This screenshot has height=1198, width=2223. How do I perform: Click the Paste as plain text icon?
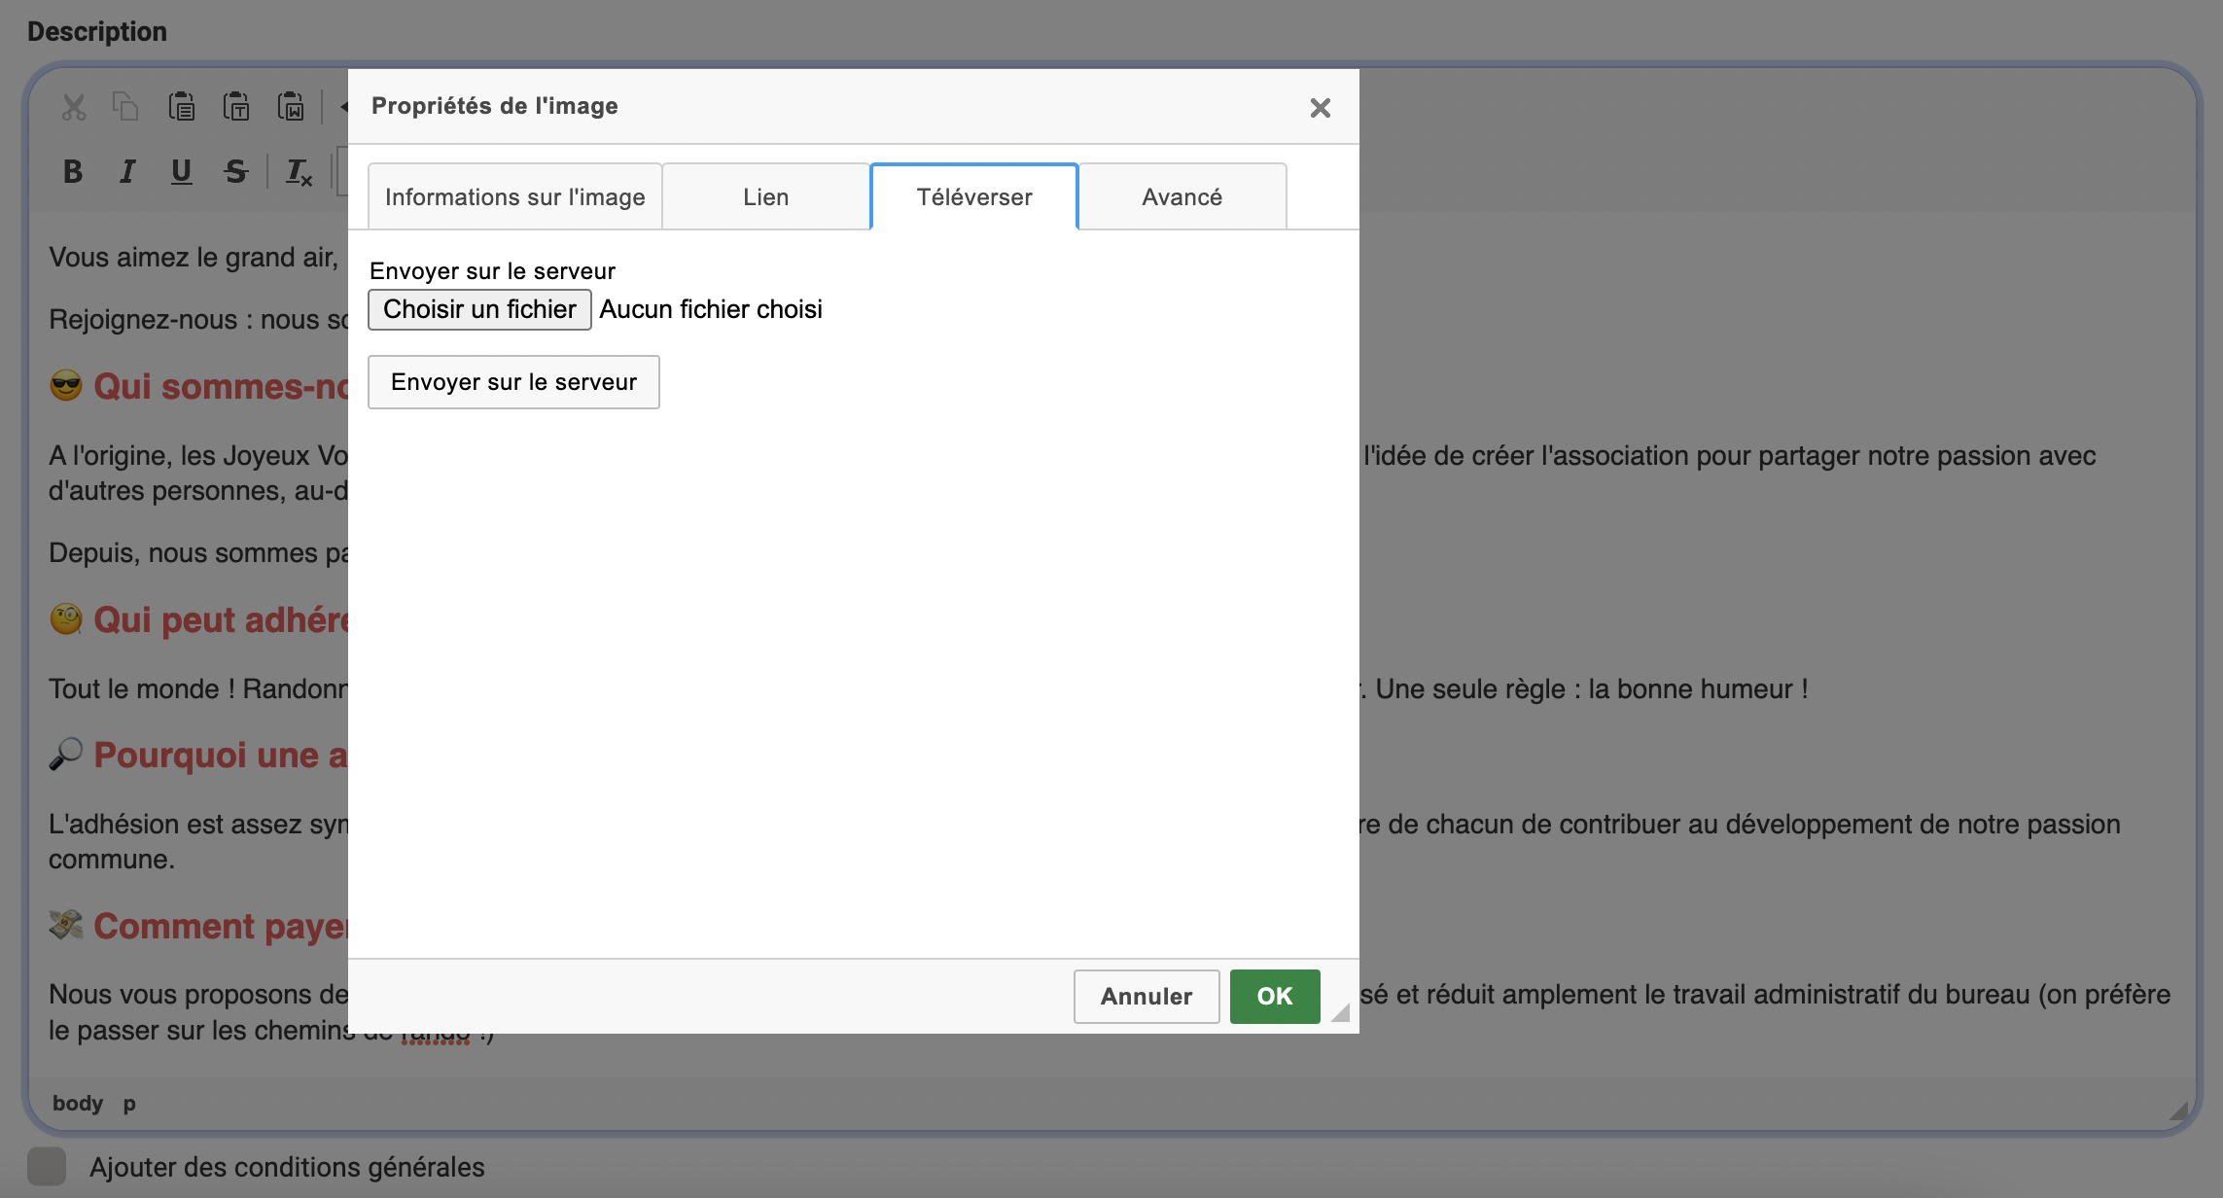pyautogui.click(x=236, y=106)
